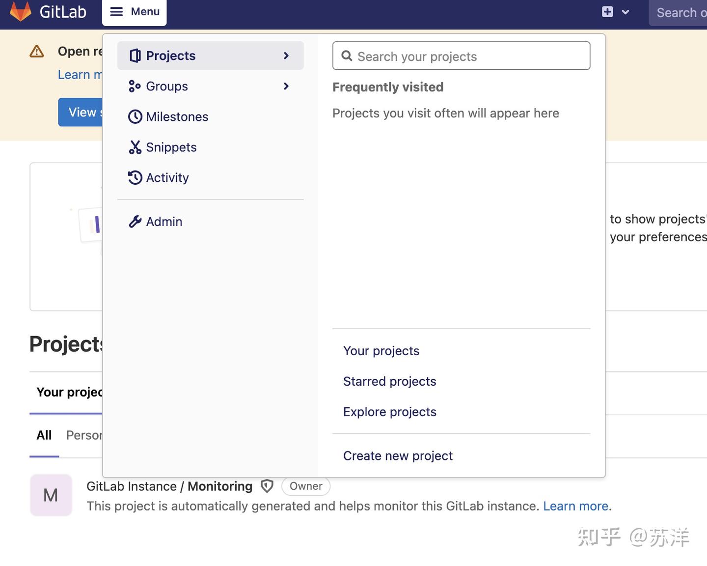This screenshot has width=707, height=566.
Task: Click the Admin wrench icon
Action: pos(135,221)
